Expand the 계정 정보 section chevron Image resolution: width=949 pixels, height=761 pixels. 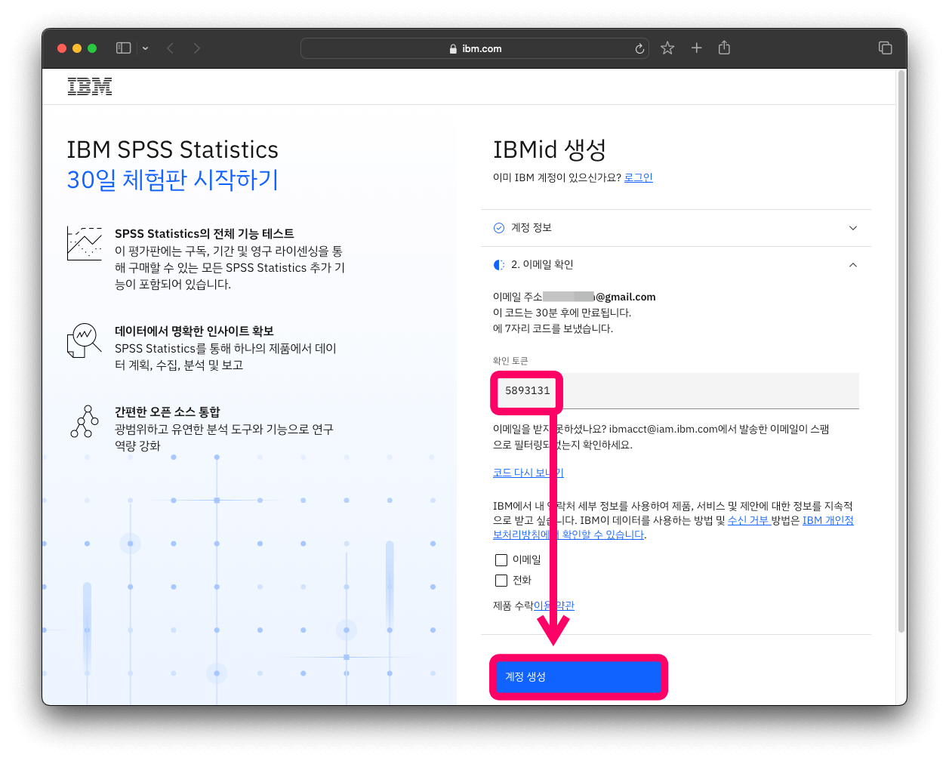853,228
